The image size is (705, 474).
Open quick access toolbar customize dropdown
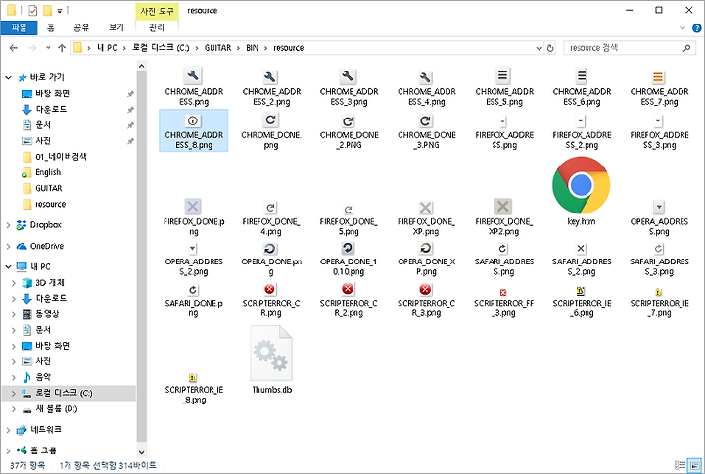tap(60, 11)
